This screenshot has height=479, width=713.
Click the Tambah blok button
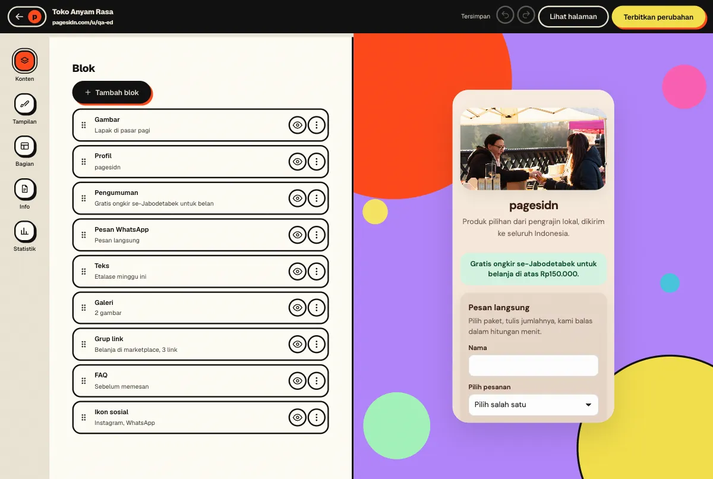point(112,93)
